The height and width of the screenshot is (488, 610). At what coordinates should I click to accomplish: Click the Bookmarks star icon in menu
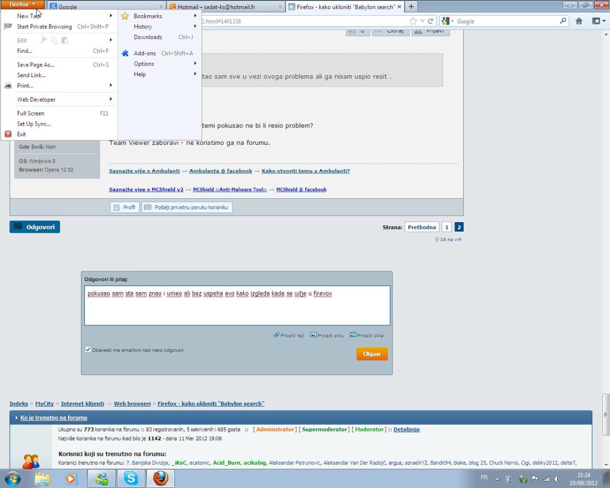(125, 16)
